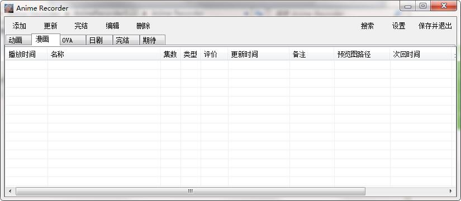This screenshot has width=461, height=201.
Task: Open 设置 (settings)
Action: point(398,26)
